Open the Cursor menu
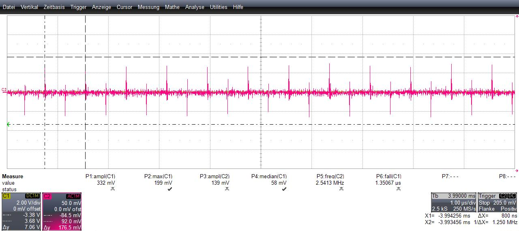The height and width of the screenshot is (231, 519). tap(124, 7)
